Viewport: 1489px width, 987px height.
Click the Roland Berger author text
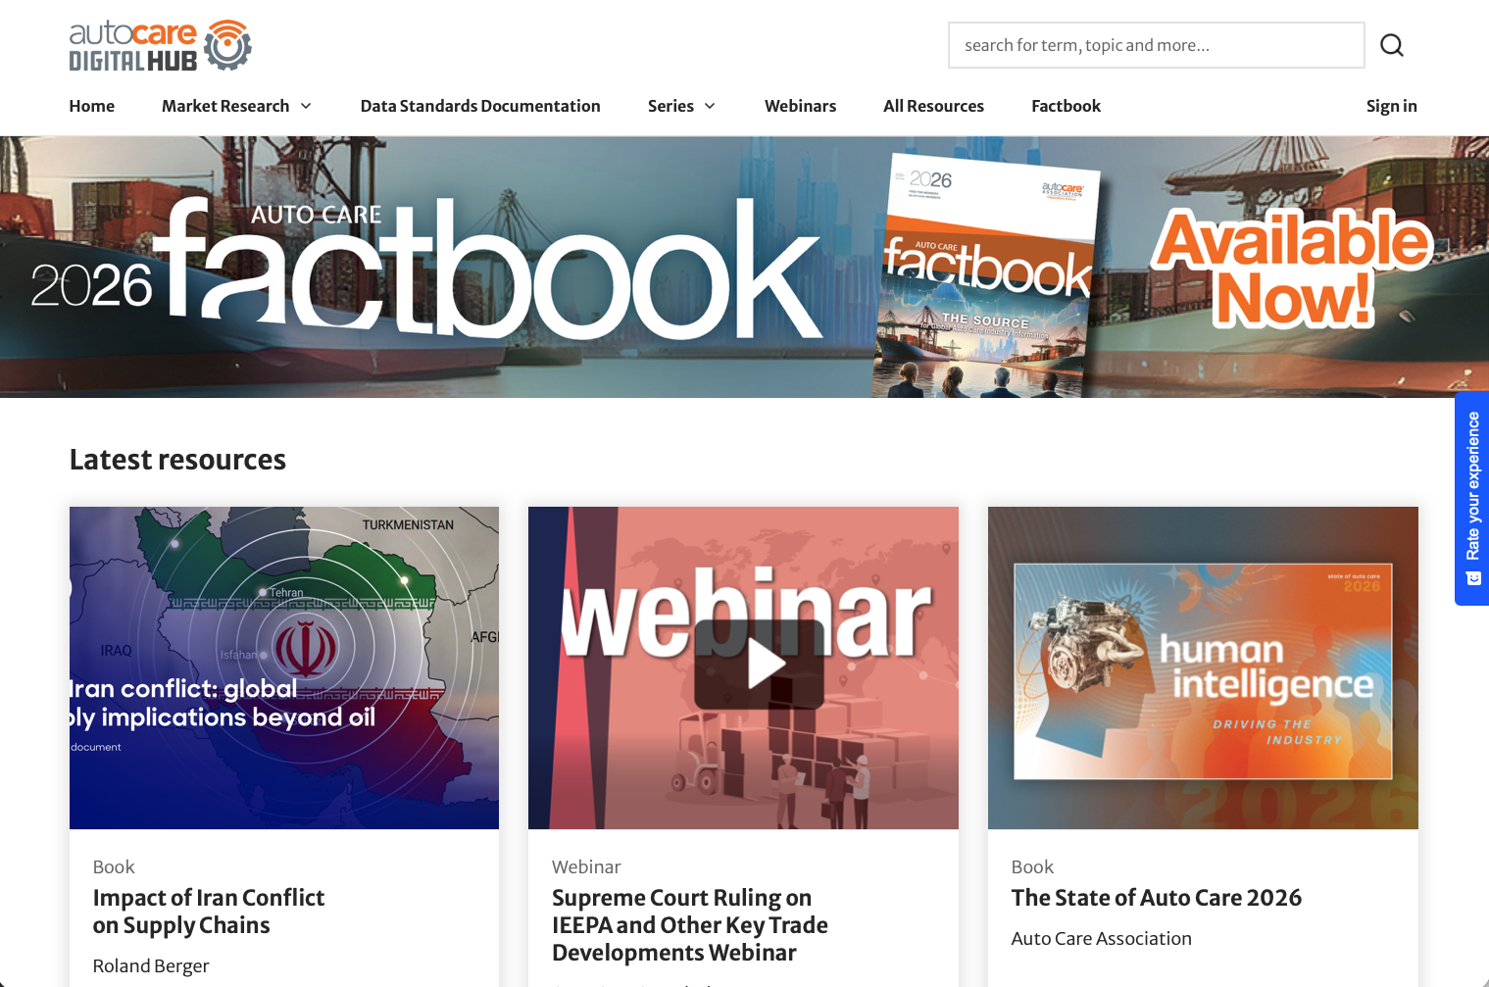(151, 966)
